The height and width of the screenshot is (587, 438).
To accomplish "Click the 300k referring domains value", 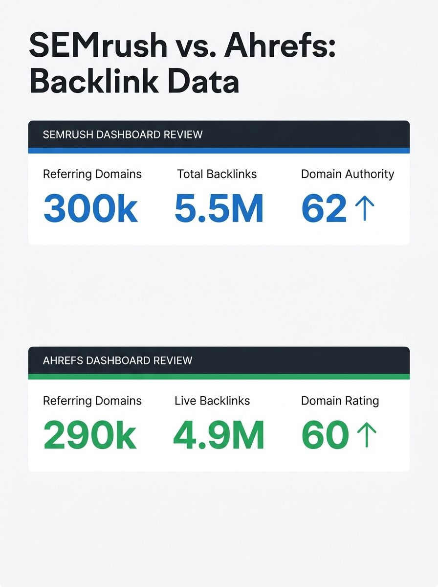I will click(91, 208).
